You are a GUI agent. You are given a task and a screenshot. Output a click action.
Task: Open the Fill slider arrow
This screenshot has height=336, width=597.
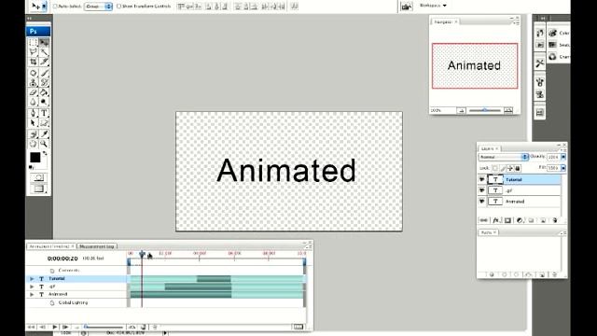[x=563, y=168]
